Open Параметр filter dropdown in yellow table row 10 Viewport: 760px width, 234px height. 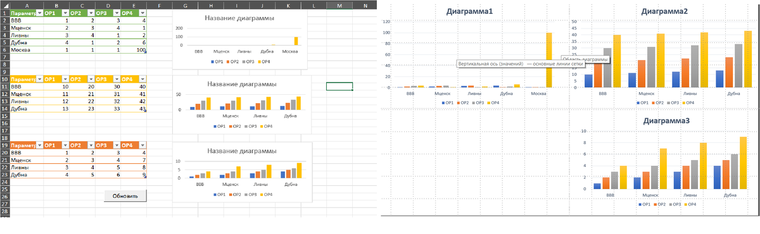pos(40,79)
